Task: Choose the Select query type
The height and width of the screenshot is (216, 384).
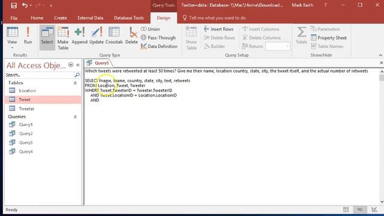Action: tap(47, 37)
